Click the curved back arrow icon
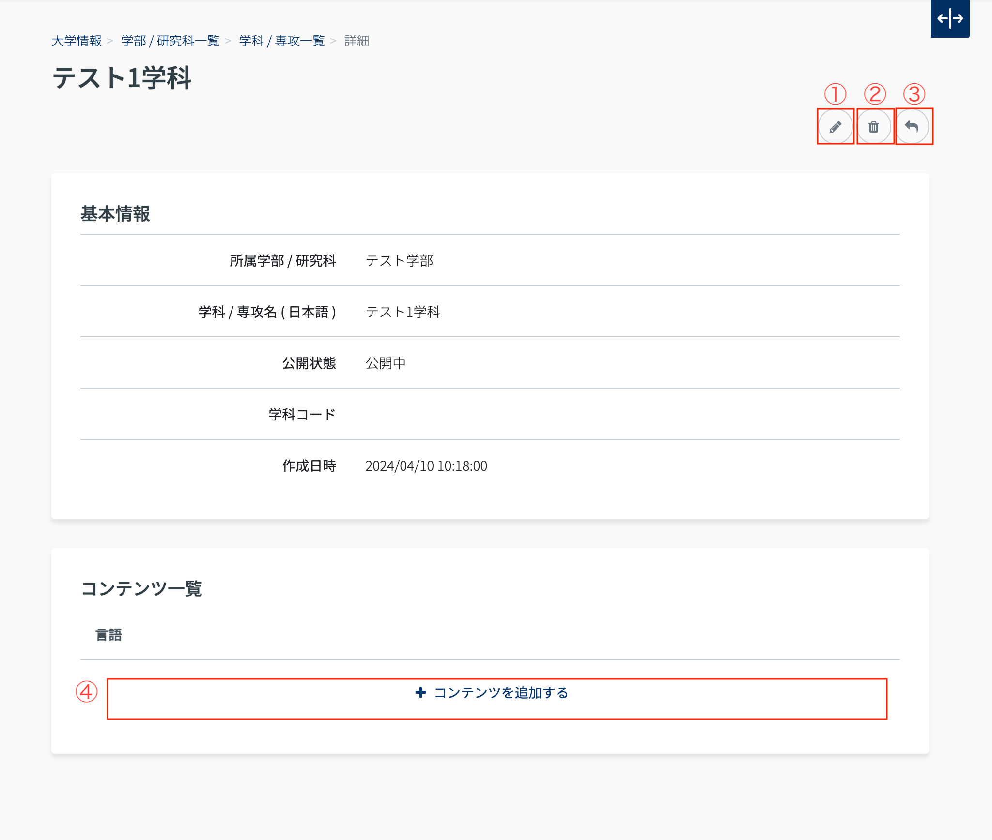992x840 pixels. (x=912, y=127)
